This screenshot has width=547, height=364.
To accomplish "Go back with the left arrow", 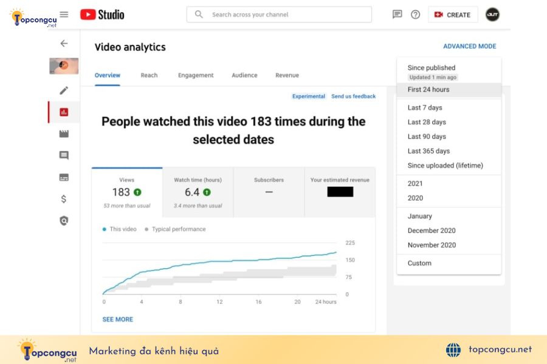I will pos(64,44).
